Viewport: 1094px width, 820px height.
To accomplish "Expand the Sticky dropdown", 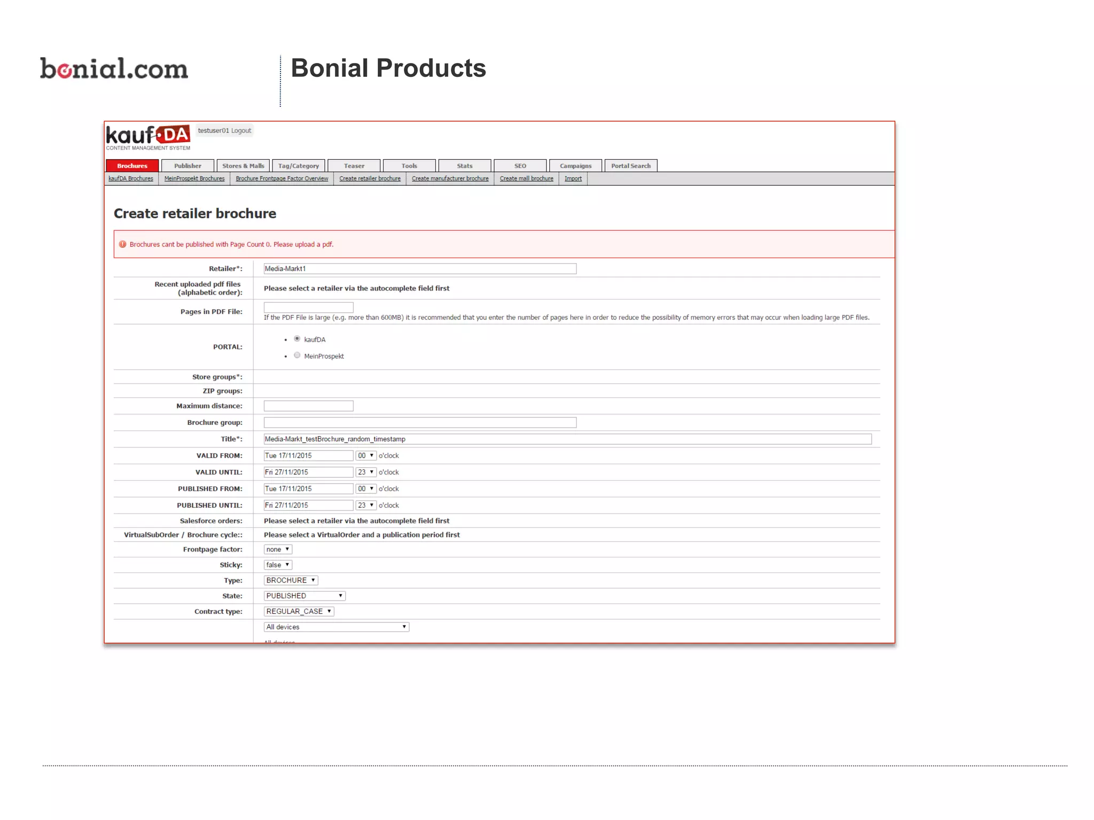I will click(x=278, y=565).
